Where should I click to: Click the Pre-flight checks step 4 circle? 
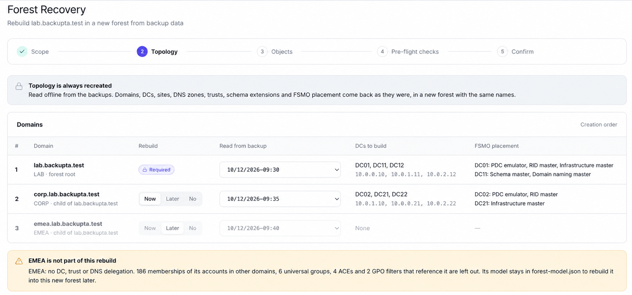click(x=382, y=51)
